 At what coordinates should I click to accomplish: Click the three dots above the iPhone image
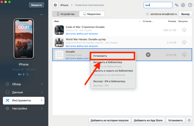pyautogui.click(x=41, y=14)
